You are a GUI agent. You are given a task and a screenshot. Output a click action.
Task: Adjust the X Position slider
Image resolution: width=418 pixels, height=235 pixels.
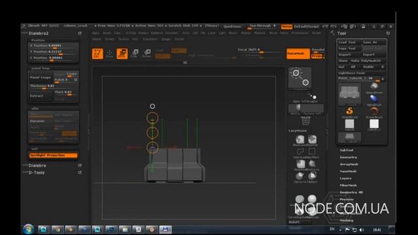54,46
